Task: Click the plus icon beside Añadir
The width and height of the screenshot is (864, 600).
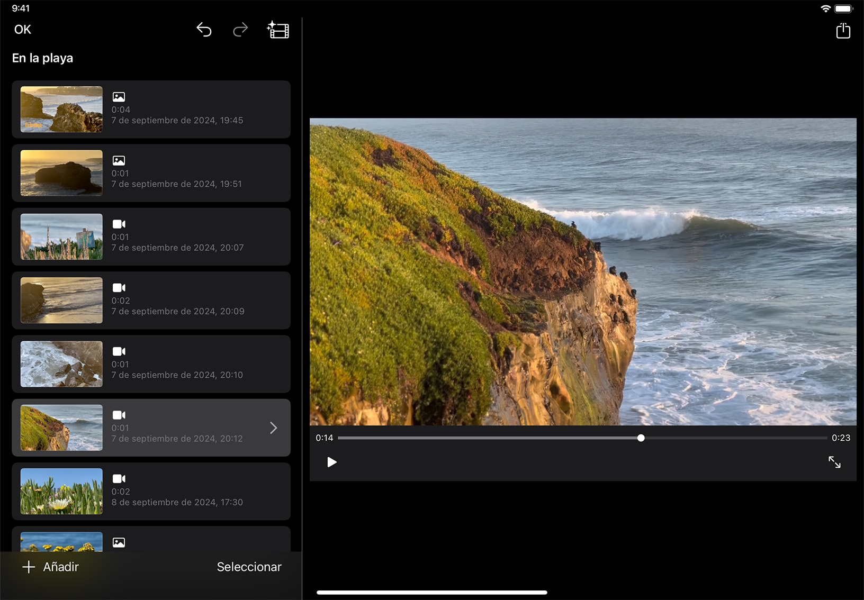Action: [29, 567]
